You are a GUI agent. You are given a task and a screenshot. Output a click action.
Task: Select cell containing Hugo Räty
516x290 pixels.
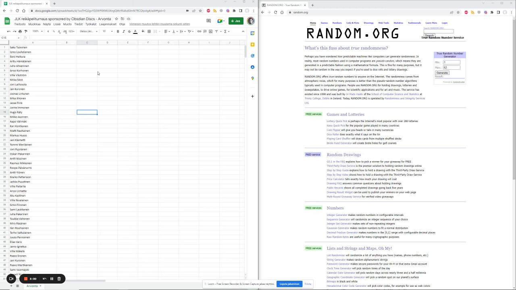coord(33,112)
